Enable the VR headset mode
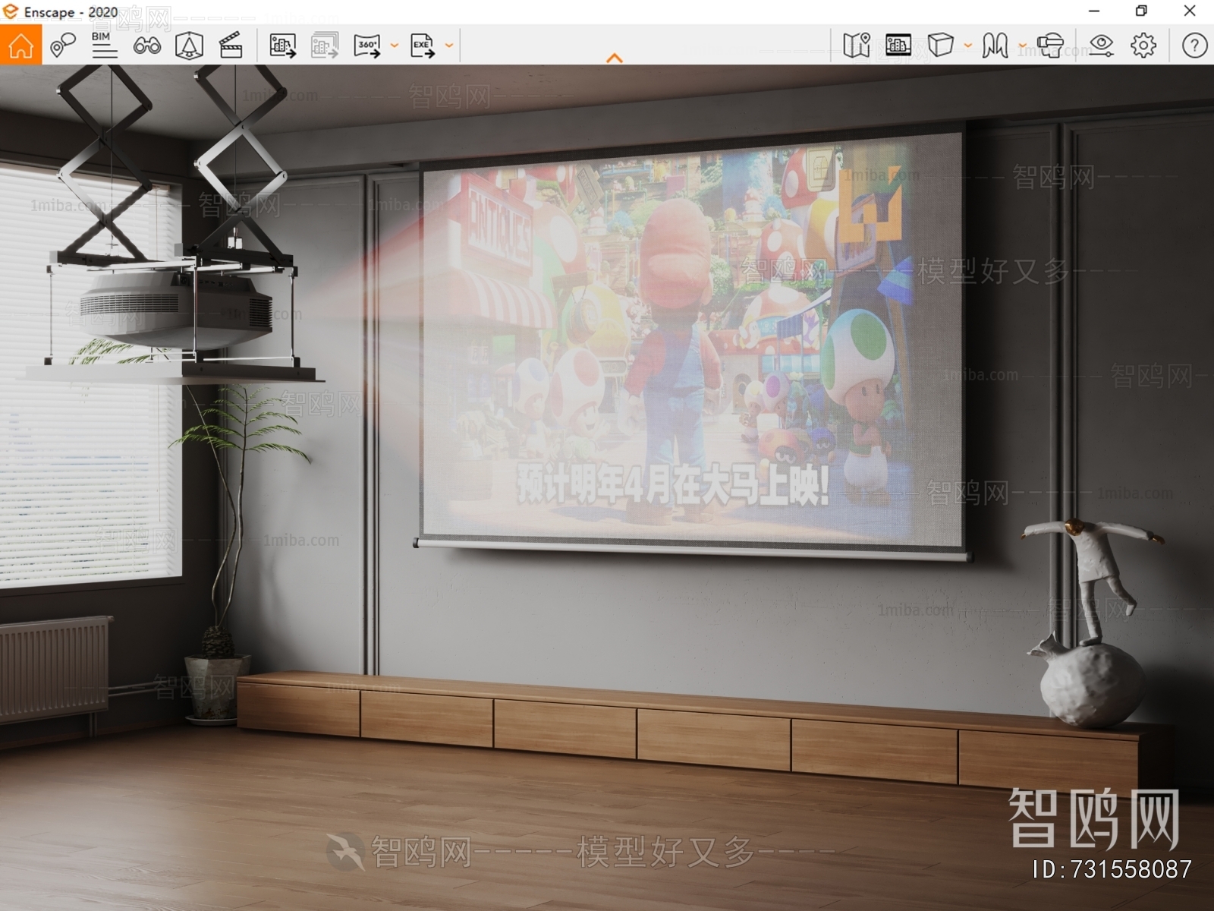 [1050, 46]
